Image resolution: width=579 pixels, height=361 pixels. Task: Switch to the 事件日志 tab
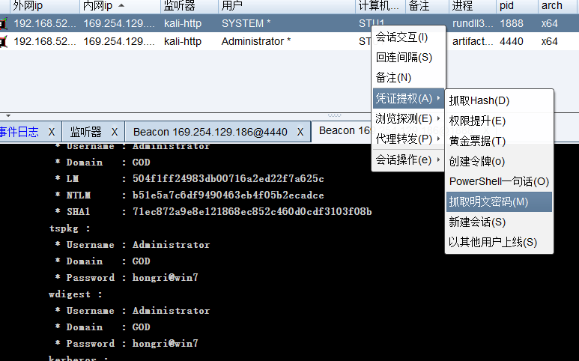19,132
